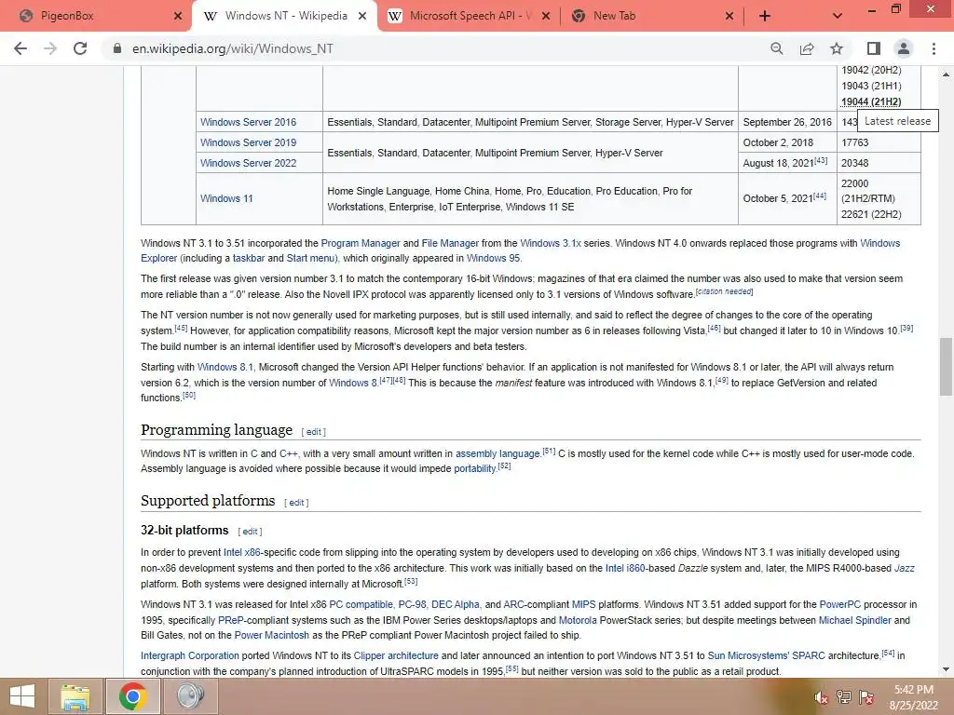Switch to the PigeonBox tab

click(97, 17)
